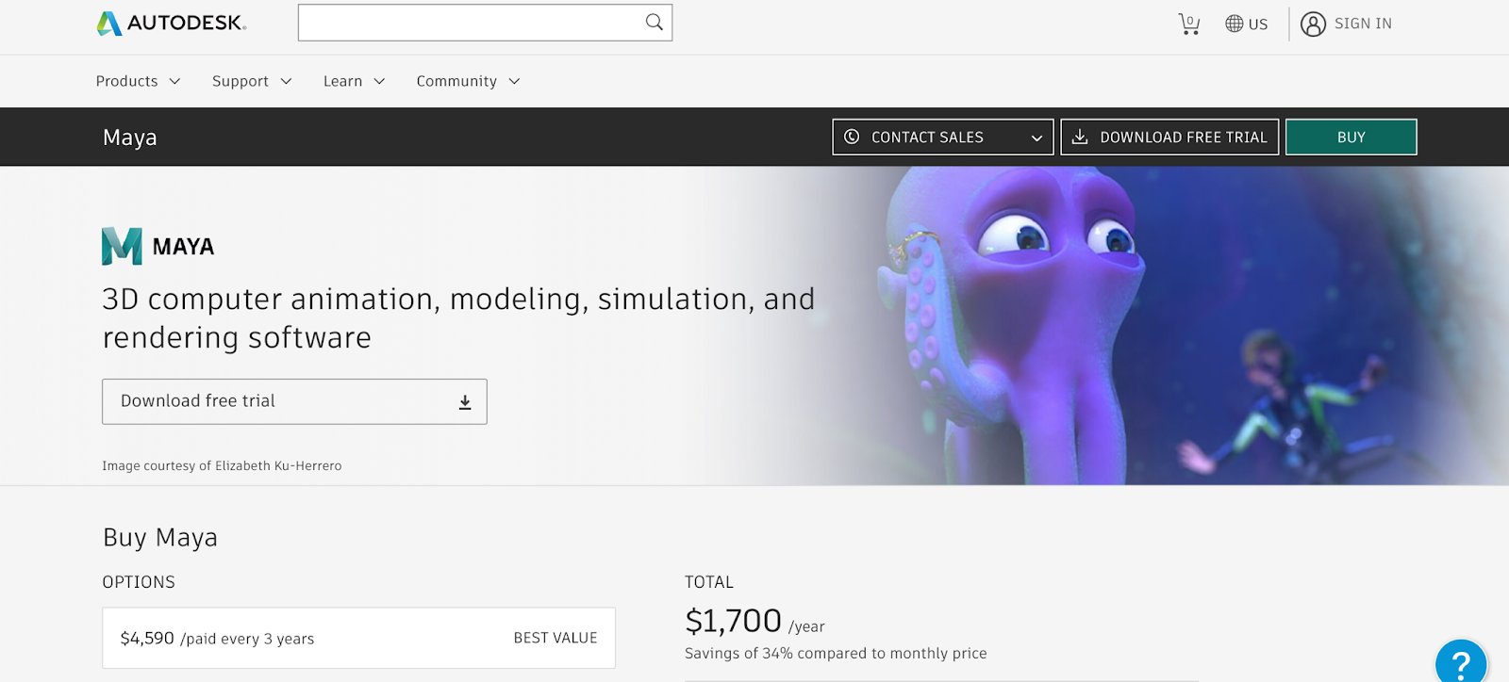Screen dimensions: 1509x682
Task: Click the 'Buy Maya' heading
Action: (160, 537)
